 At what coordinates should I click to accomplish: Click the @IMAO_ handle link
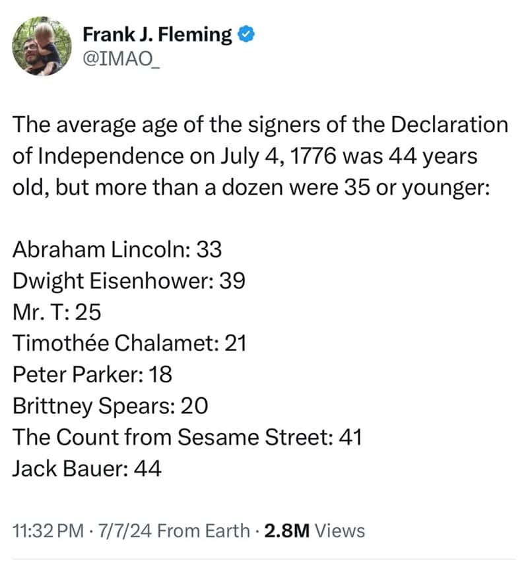[x=121, y=58]
